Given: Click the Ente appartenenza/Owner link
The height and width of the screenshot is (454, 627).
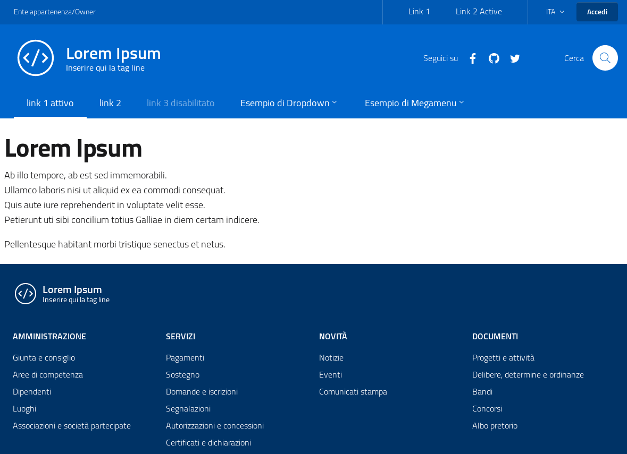Looking at the screenshot, I should point(55,12).
